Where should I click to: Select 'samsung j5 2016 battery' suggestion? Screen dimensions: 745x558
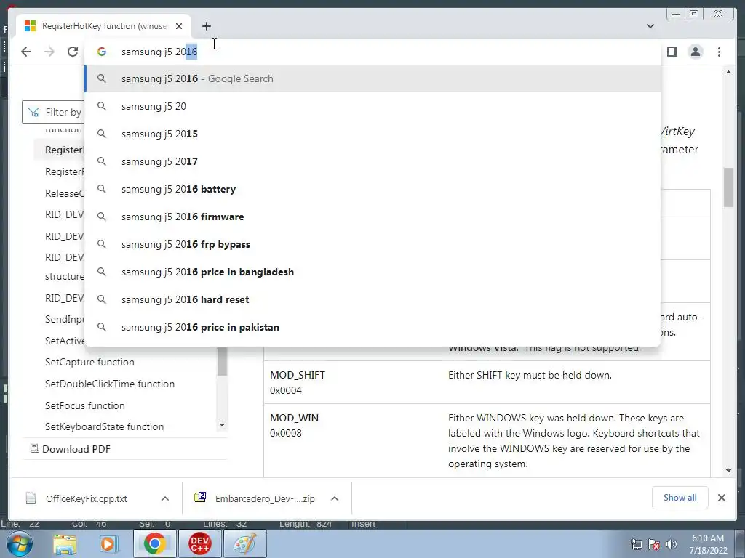click(x=373, y=189)
